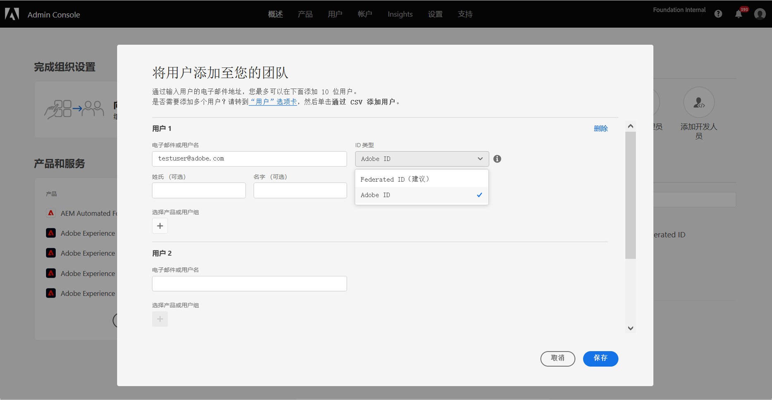Open the Insights tab
The height and width of the screenshot is (400, 772).
(x=400, y=14)
